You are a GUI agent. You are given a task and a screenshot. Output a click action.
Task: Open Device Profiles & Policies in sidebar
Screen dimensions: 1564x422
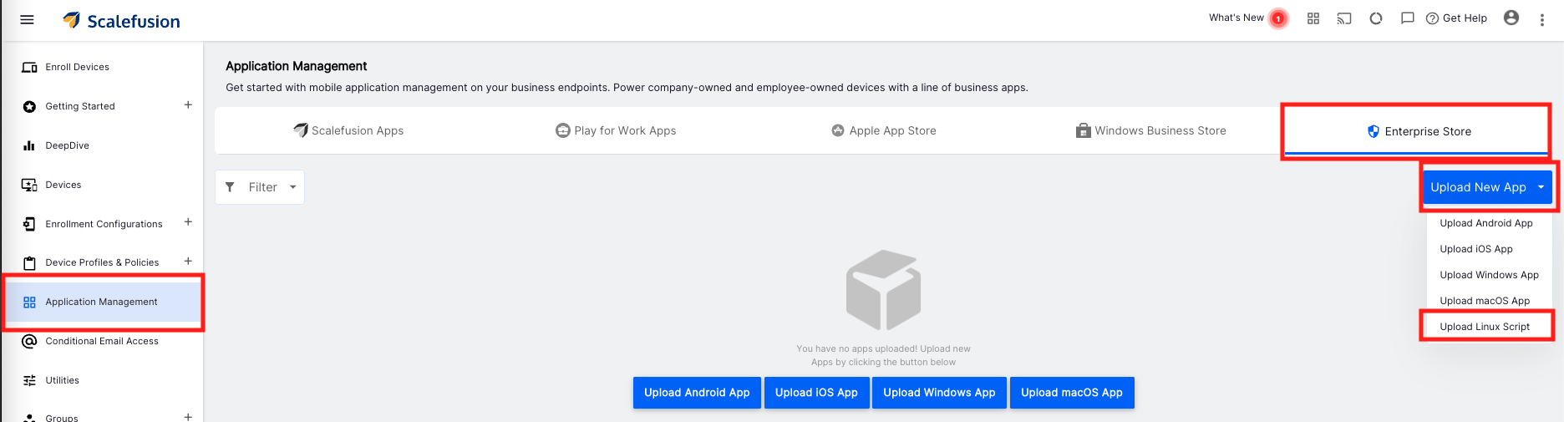pos(102,262)
